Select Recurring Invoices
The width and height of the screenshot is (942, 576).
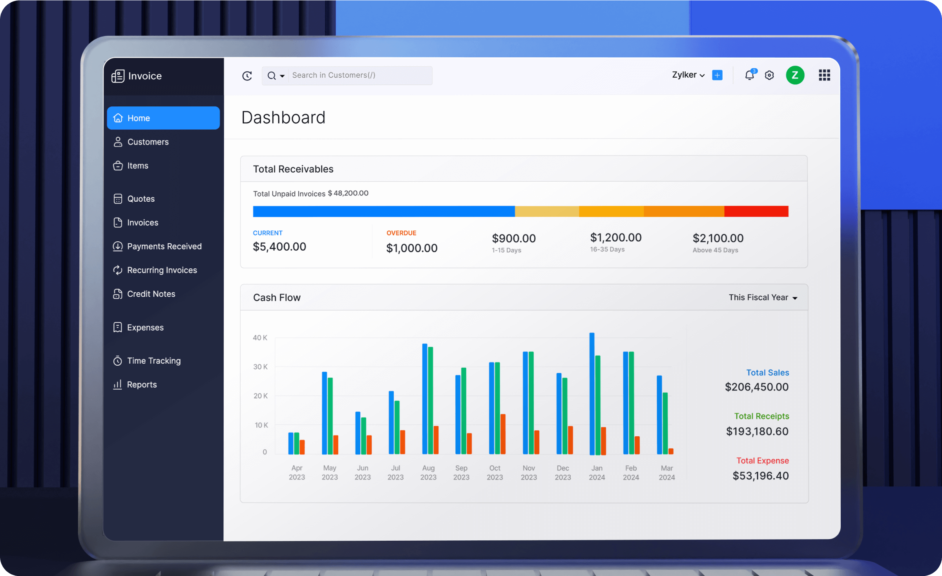(162, 270)
